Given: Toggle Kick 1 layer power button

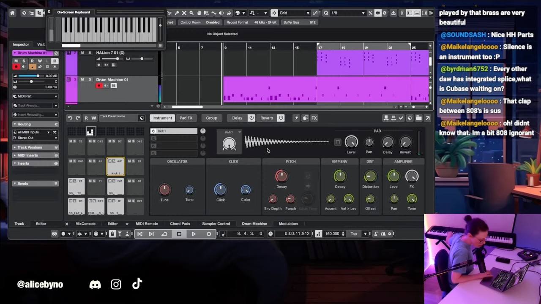Looking at the screenshot, I should 153,131.
